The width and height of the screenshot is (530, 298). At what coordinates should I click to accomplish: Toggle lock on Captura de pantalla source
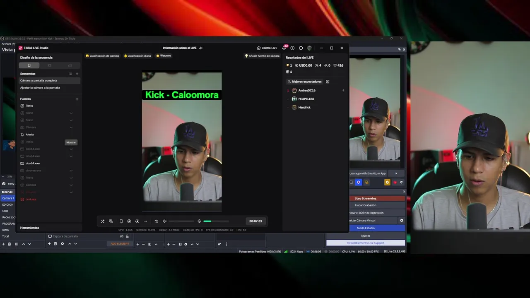[127, 236]
